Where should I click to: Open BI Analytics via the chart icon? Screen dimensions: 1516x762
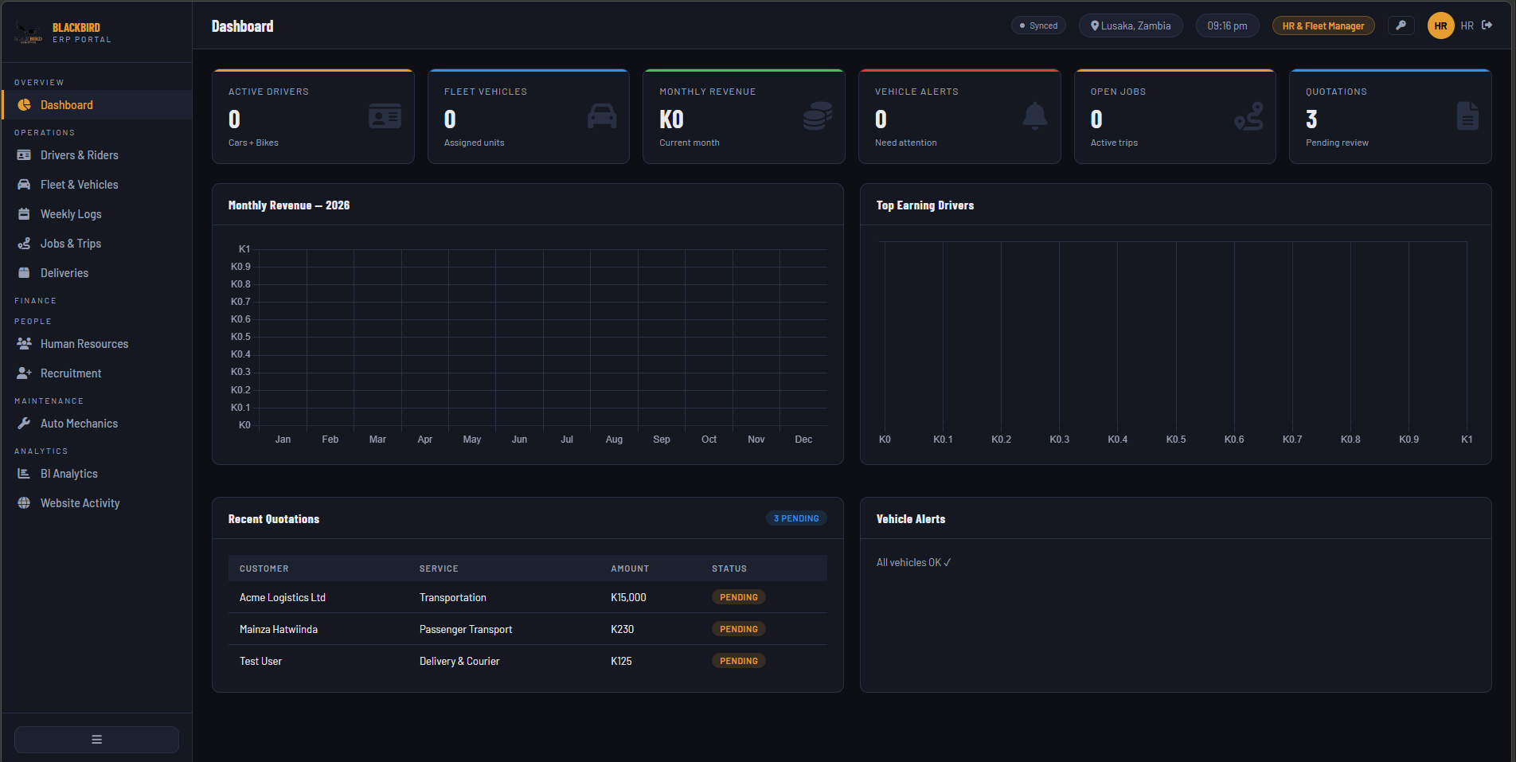click(24, 473)
